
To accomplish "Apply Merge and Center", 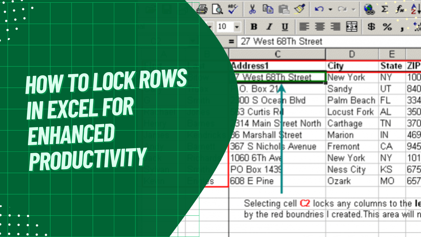I will (x=352, y=27).
